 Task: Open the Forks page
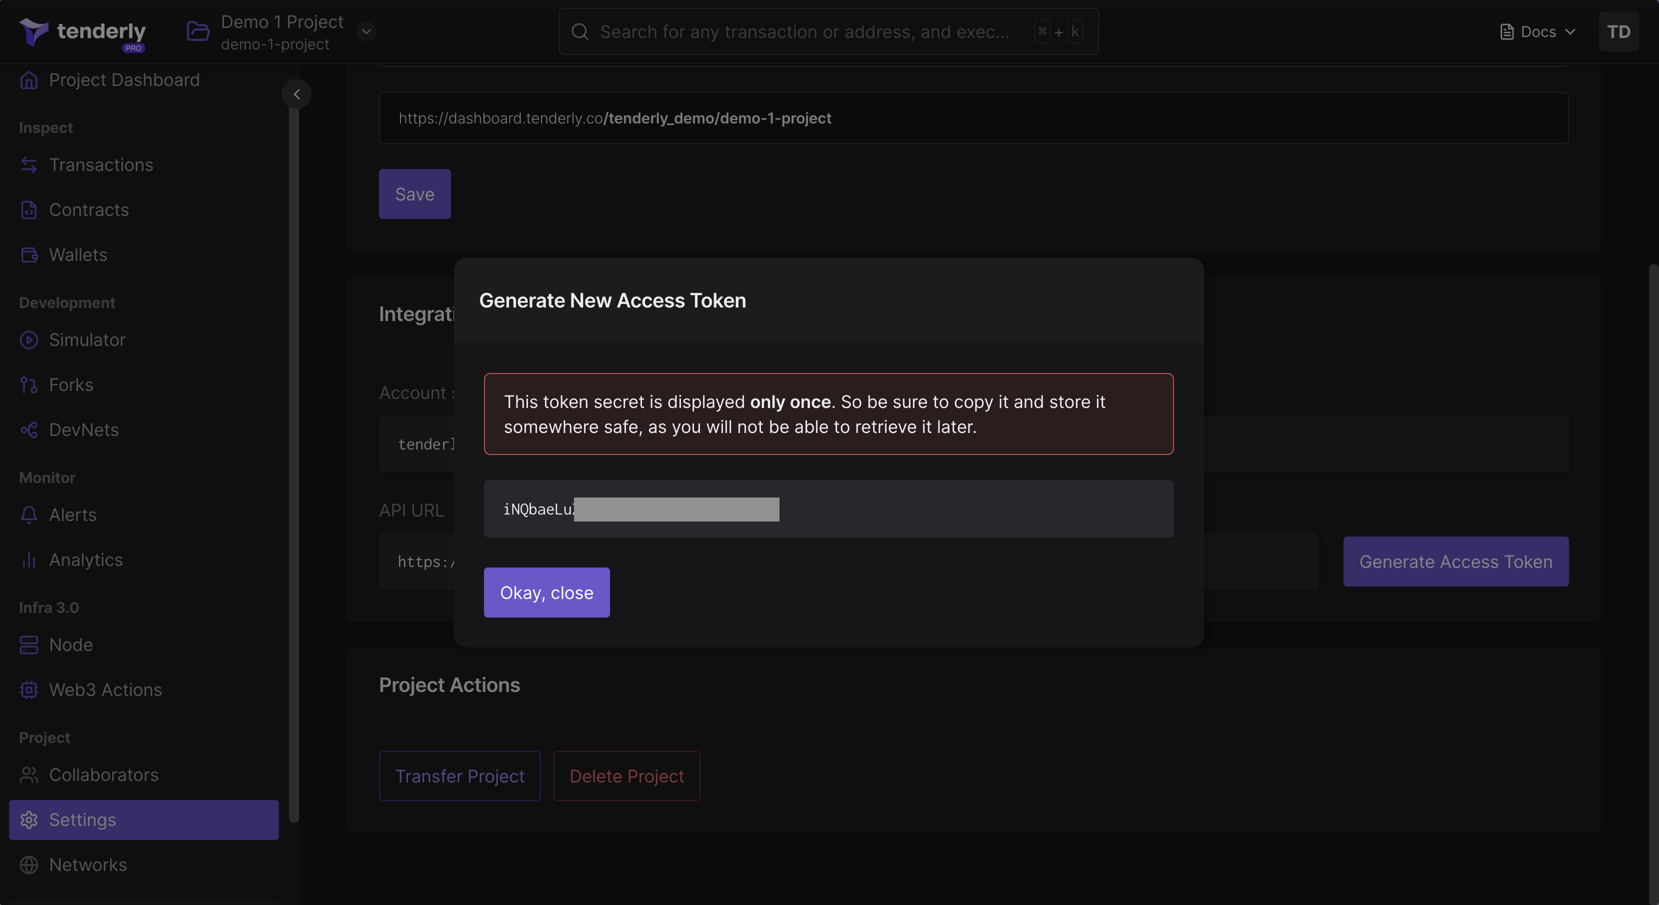click(x=71, y=385)
